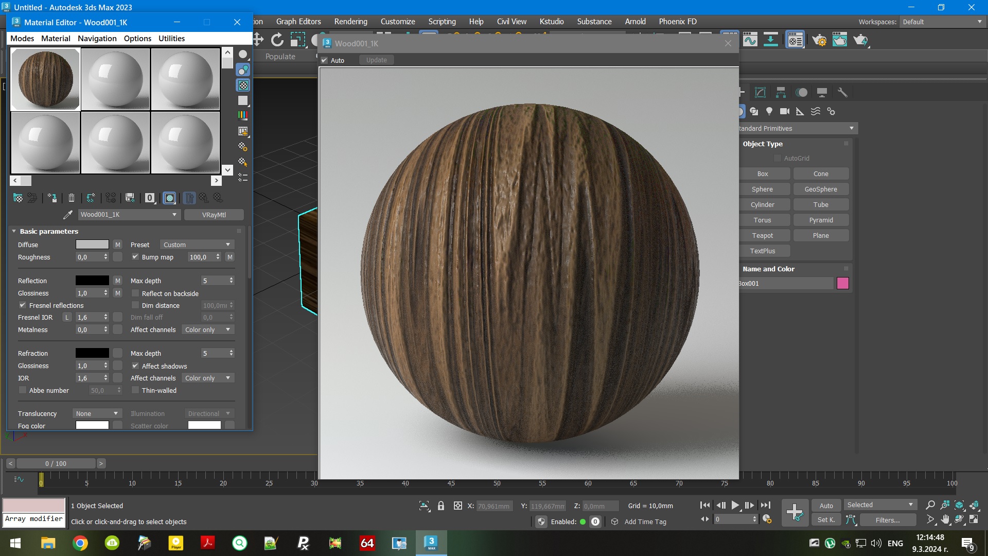Switch to the Utilities wrench tab
The width and height of the screenshot is (988, 556).
pyautogui.click(x=842, y=92)
